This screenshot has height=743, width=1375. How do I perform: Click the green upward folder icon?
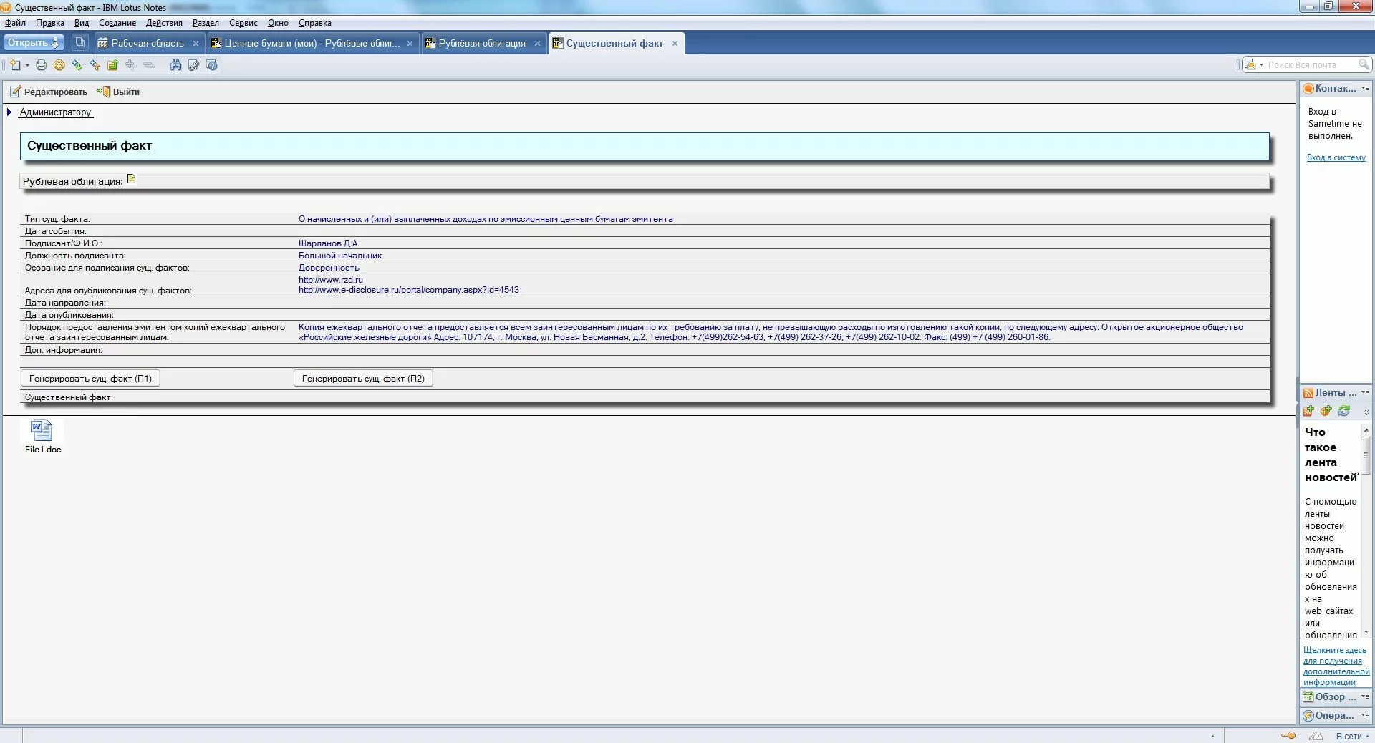click(112, 65)
